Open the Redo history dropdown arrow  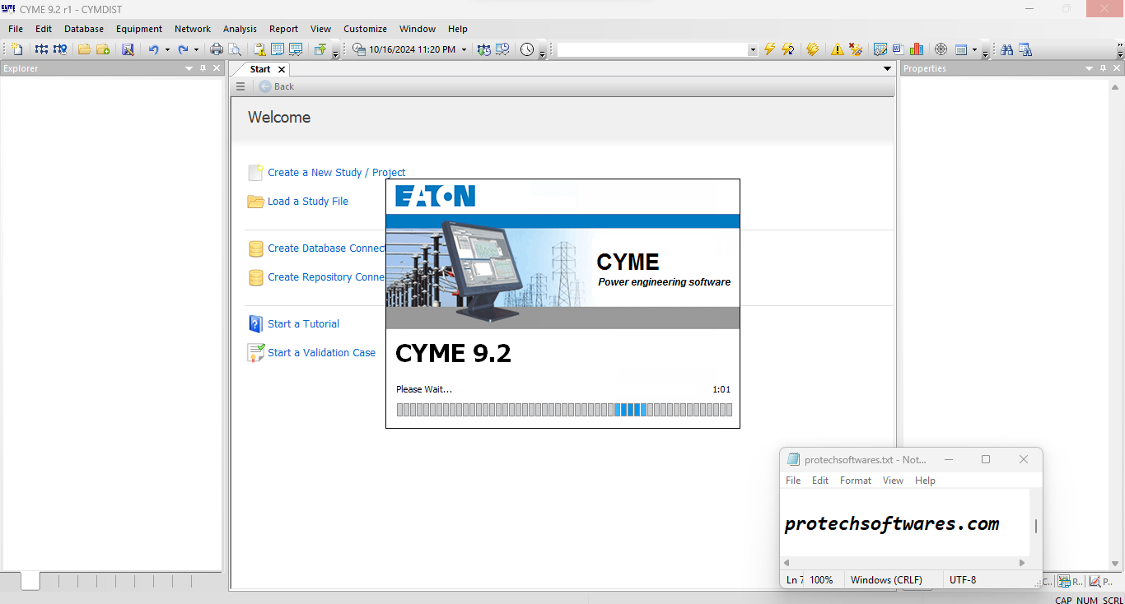[x=196, y=49]
